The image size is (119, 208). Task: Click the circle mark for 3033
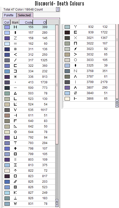coord(75,60)
